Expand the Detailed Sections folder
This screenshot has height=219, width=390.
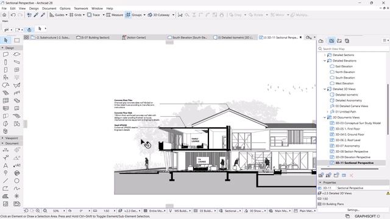325,55
